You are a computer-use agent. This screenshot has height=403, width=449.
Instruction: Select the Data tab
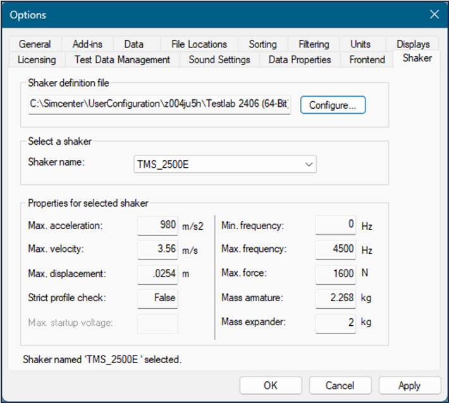click(133, 44)
